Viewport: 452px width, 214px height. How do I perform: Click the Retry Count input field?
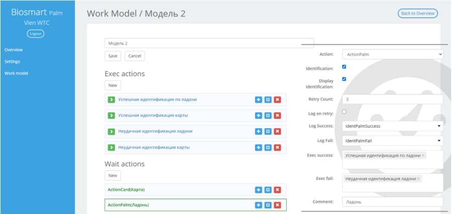pos(393,99)
